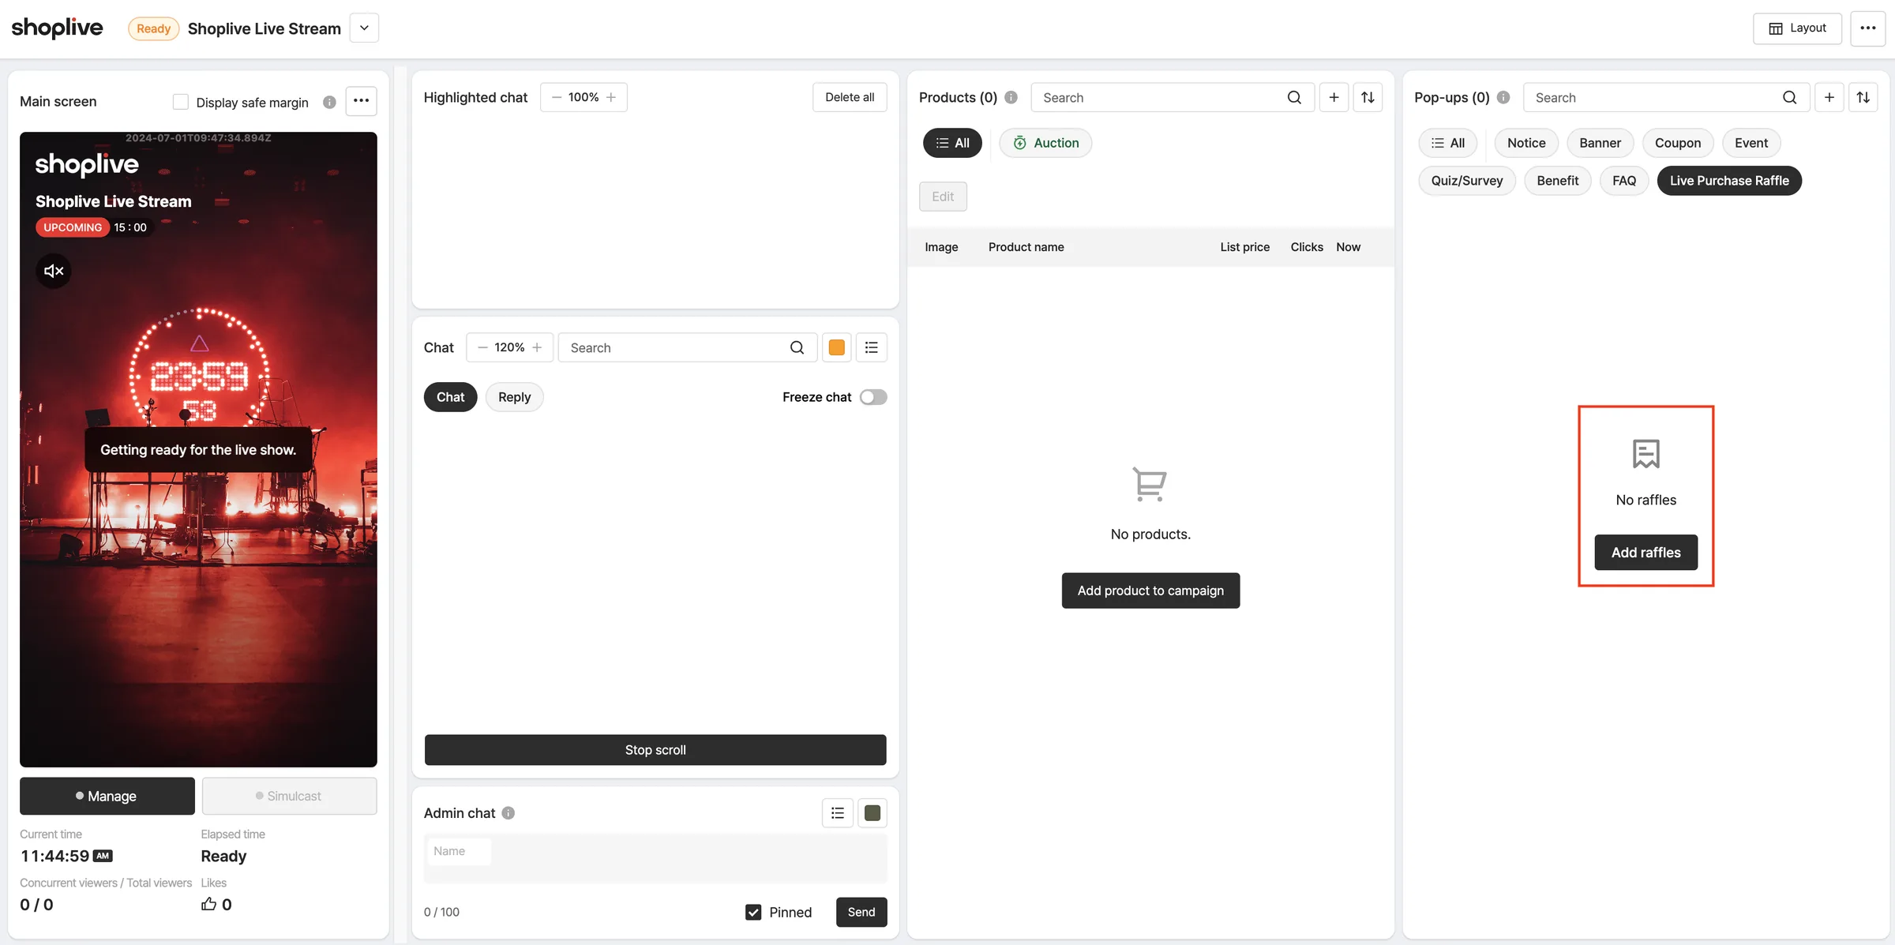Click the Manage button
The width and height of the screenshot is (1895, 945).
(x=107, y=796)
